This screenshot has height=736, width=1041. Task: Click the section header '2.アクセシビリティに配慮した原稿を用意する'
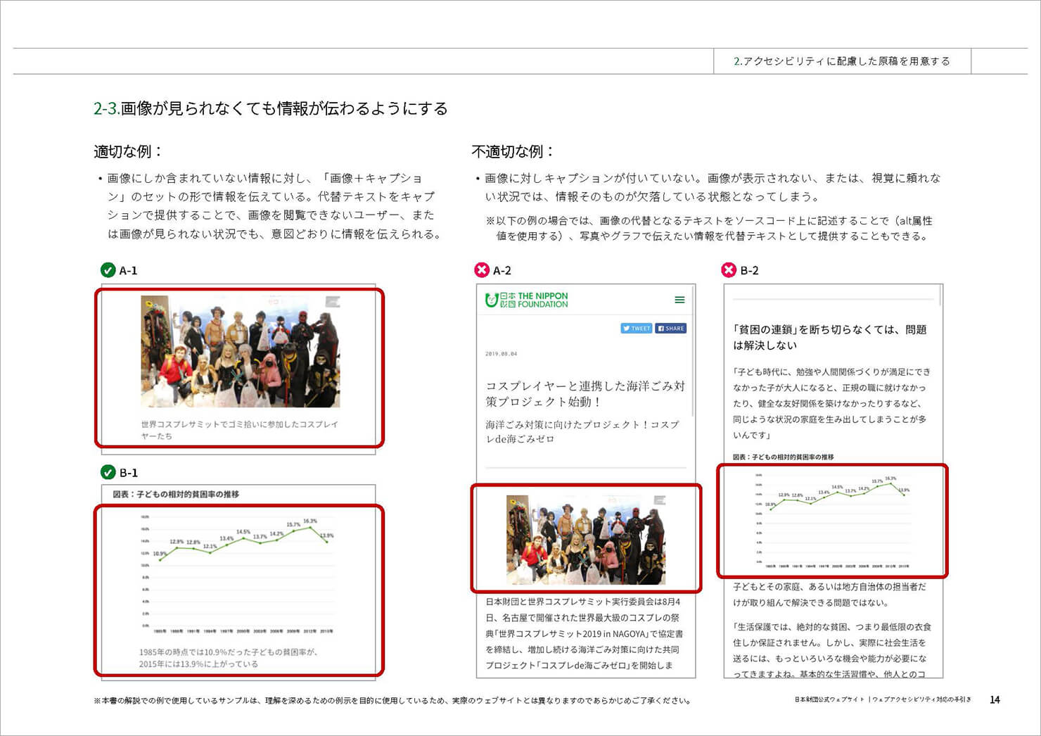[x=842, y=61]
